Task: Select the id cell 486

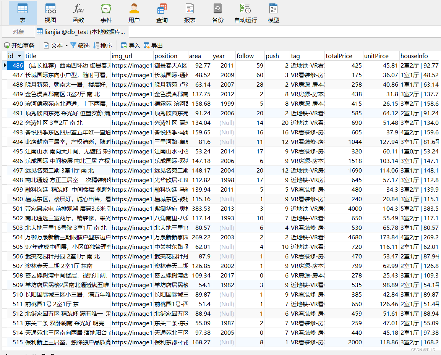Action: pyautogui.click(x=16, y=65)
